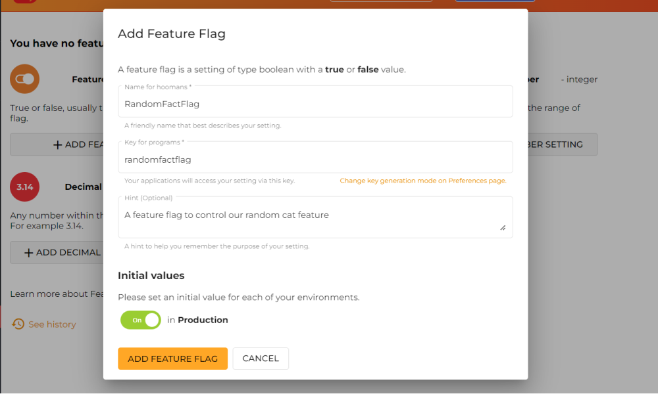658x394 pixels.
Task: Open key generation mode Preferences link
Action: [x=422, y=180]
